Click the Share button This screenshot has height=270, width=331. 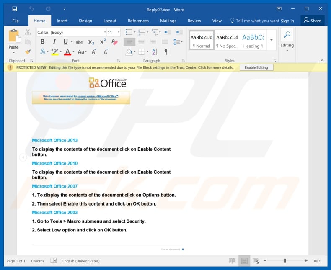[x=313, y=21]
